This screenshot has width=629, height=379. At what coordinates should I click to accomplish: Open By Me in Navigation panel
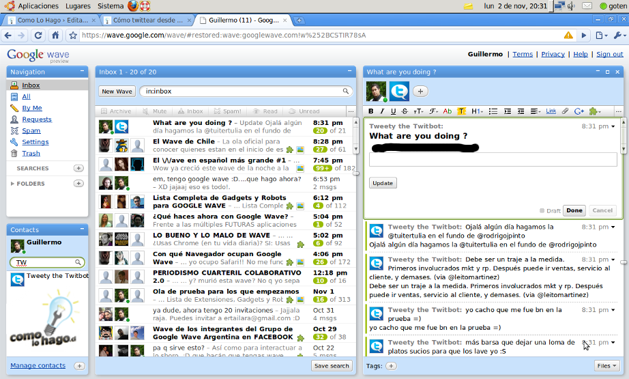point(32,108)
